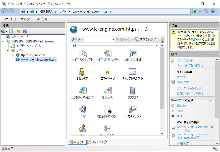Viewport: 220px width, 152px height.
Task: Open the ディレクトリの参照 feature icon
Action: point(133,72)
